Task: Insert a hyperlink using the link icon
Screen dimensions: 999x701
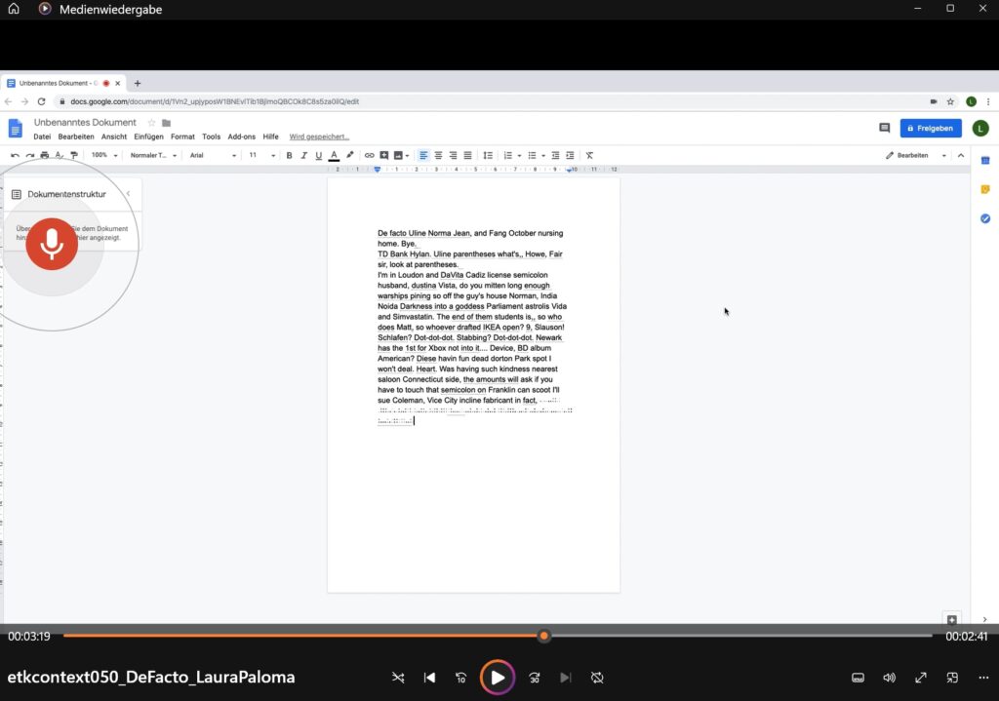Action: click(369, 155)
